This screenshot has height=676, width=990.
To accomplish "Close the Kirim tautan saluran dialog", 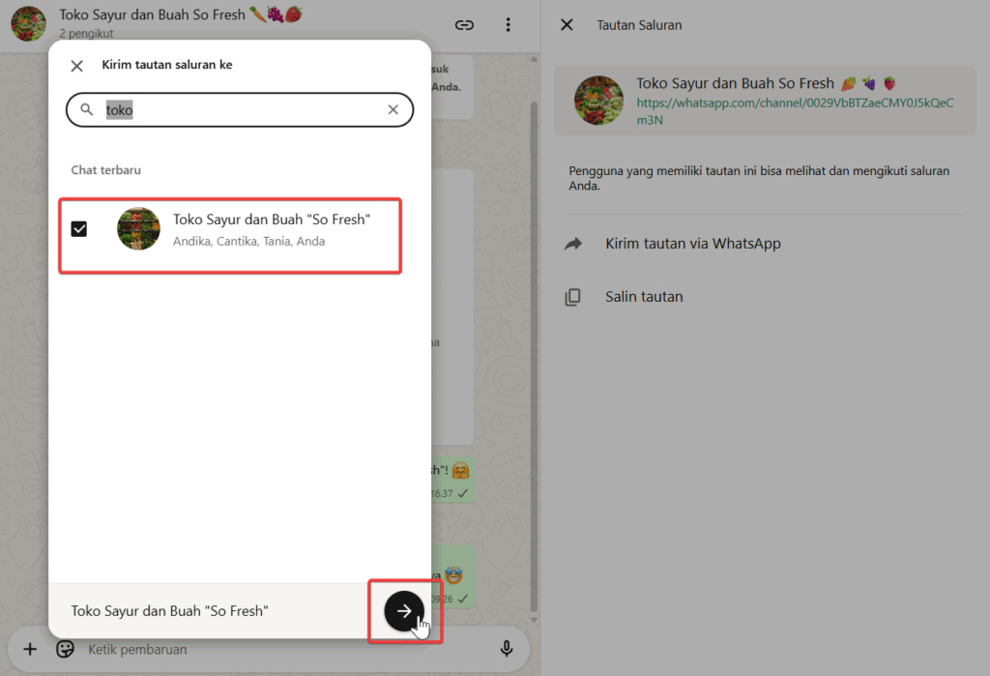I will click(77, 66).
